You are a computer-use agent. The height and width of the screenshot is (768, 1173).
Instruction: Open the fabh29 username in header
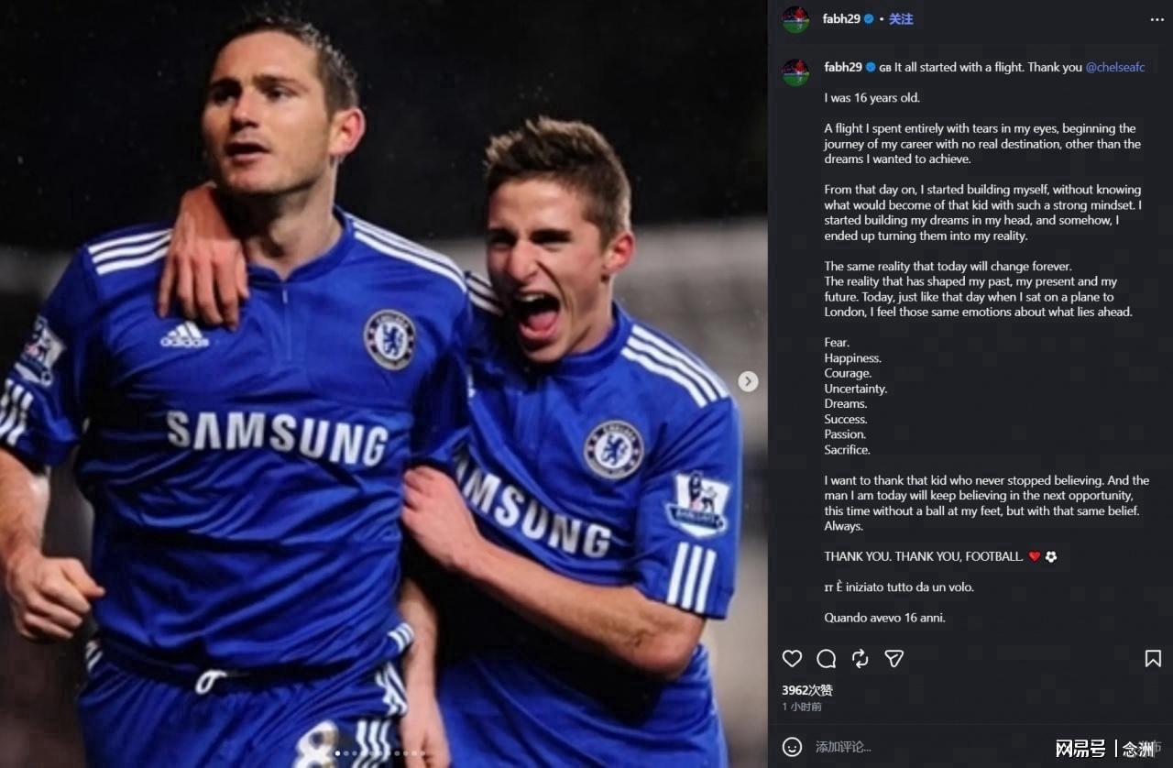click(841, 19)
